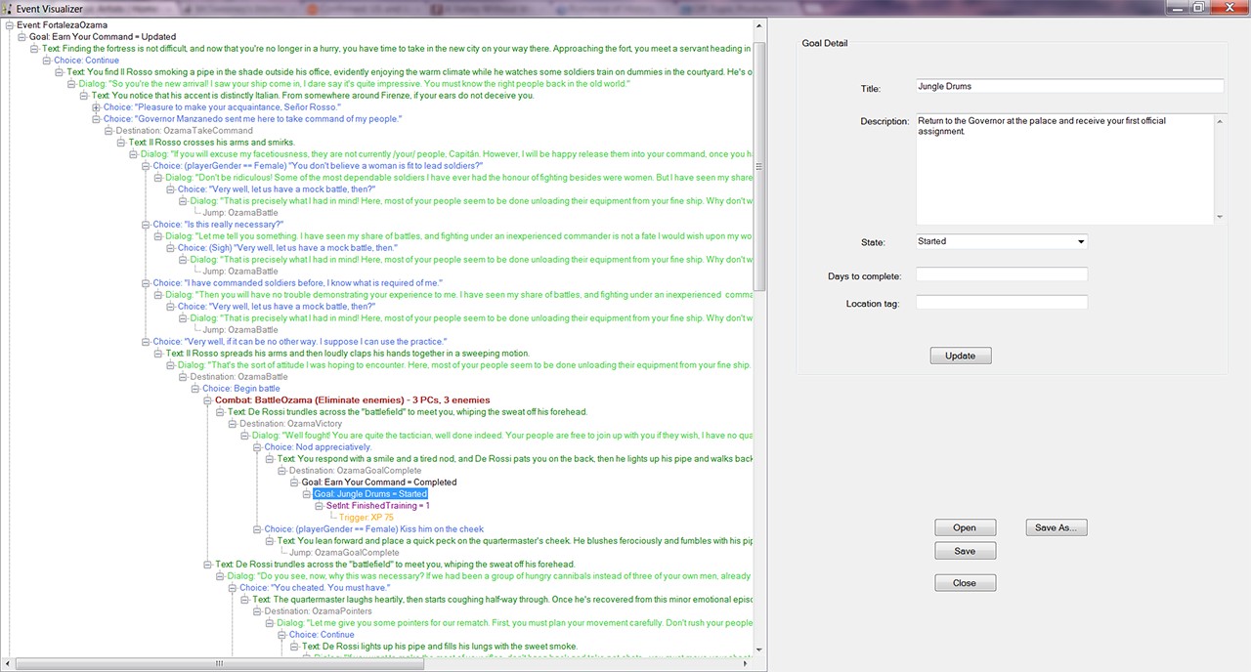This screenshot has width=1251, height=672.
Task: Click the Save As... button
Action: point(1057,527)
